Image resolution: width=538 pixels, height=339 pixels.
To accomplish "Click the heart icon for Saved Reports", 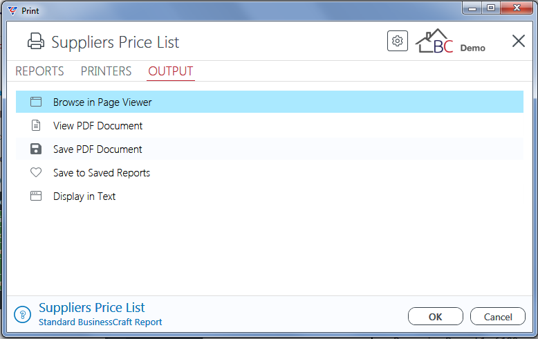I will point(36,172).
